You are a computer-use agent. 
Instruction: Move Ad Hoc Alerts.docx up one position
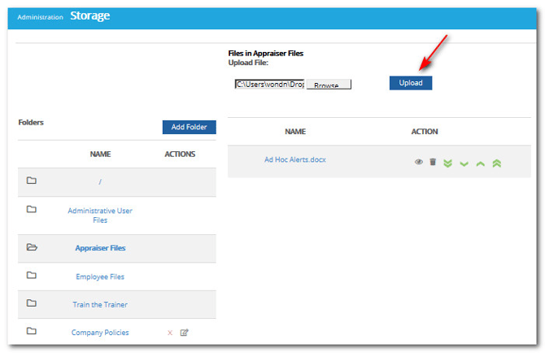(x=480, y=163)
